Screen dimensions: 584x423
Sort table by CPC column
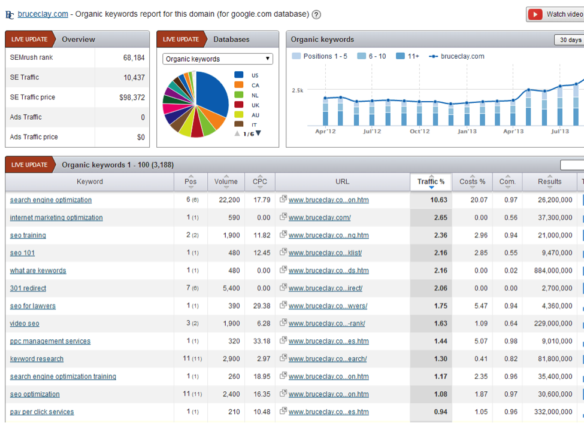pos(260,182)
